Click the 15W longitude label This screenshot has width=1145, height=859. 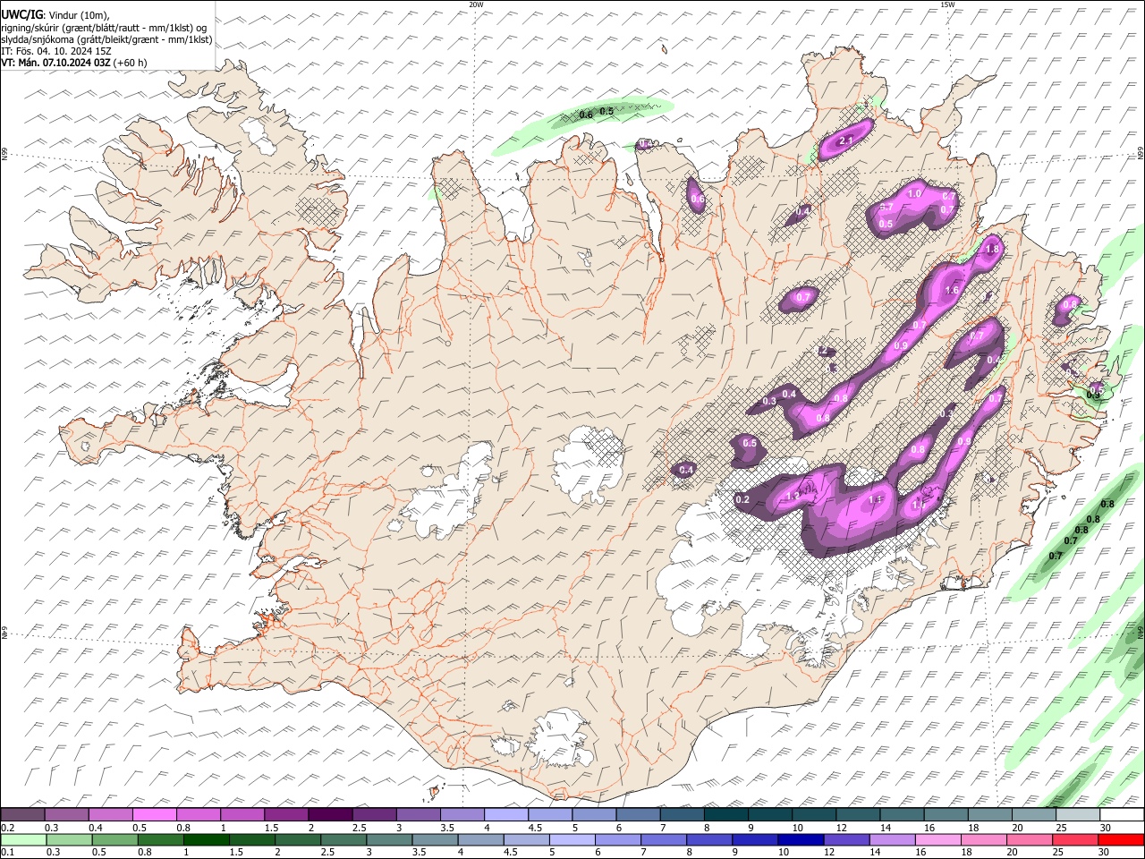(x=947, y=4)
